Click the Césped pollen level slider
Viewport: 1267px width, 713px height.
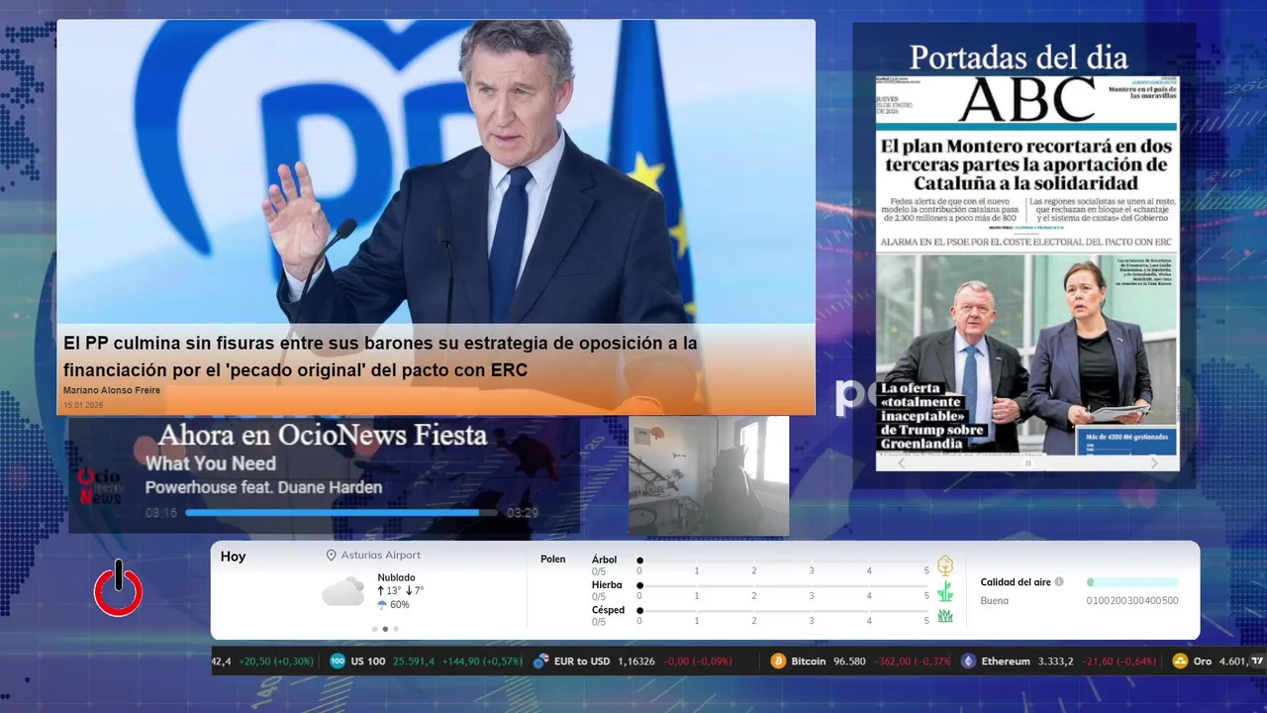(783, 611)
